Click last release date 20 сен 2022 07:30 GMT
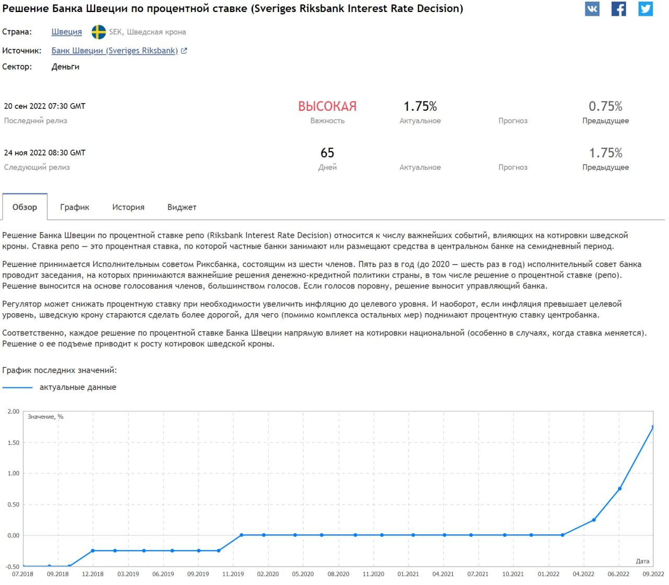 44,106
